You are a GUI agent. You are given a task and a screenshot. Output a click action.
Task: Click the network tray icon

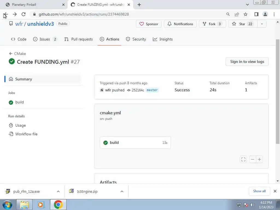click(x=239, y=205)
